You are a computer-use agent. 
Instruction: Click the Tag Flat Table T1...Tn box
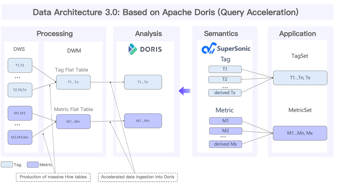point(73,82)
